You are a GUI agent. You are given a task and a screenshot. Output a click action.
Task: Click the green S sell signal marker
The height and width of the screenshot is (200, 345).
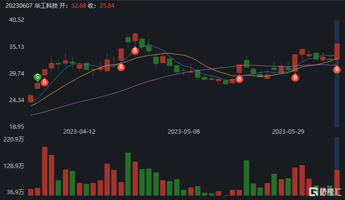38,77
